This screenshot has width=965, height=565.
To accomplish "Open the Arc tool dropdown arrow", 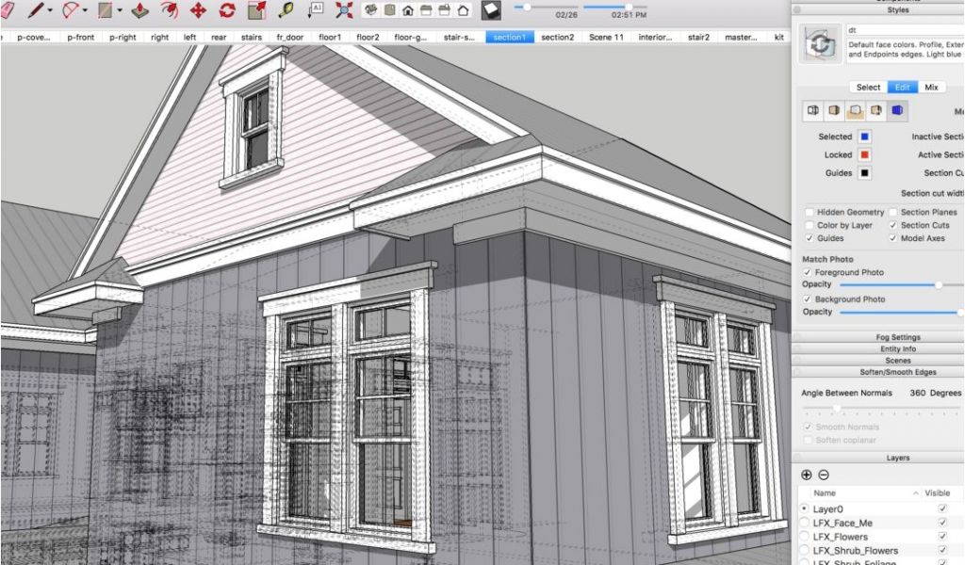I will pyautogui.click(x=85, y=11).
